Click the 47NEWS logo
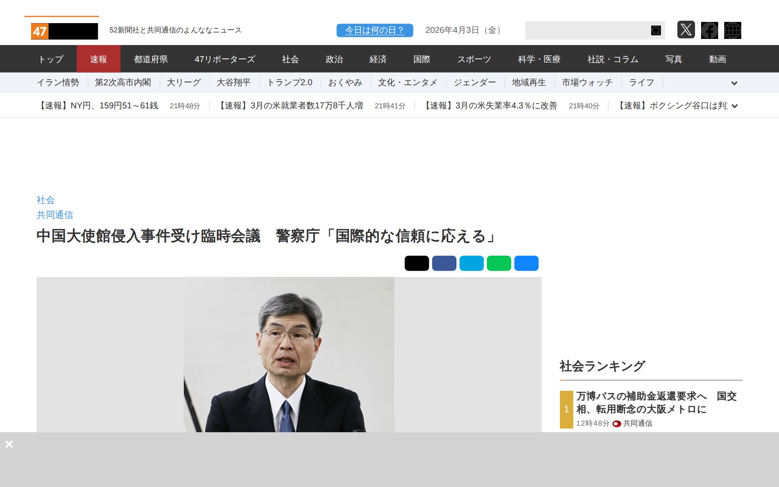Screen dimensions: 779x487 (64, 31)
